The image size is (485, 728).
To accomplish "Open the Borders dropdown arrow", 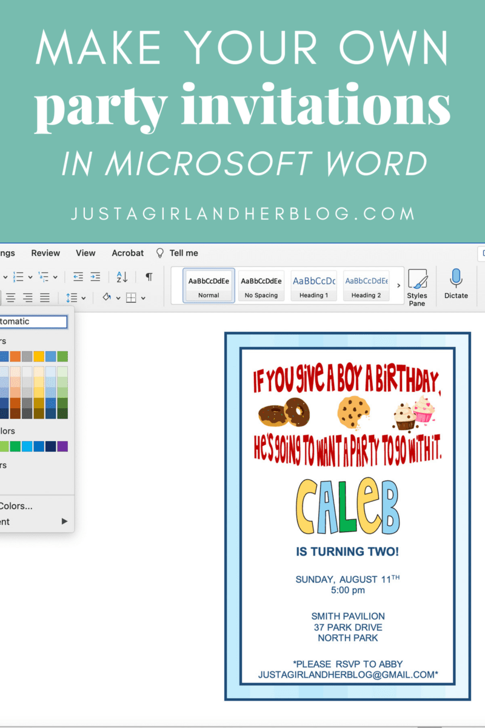I will tap(143, 298).
